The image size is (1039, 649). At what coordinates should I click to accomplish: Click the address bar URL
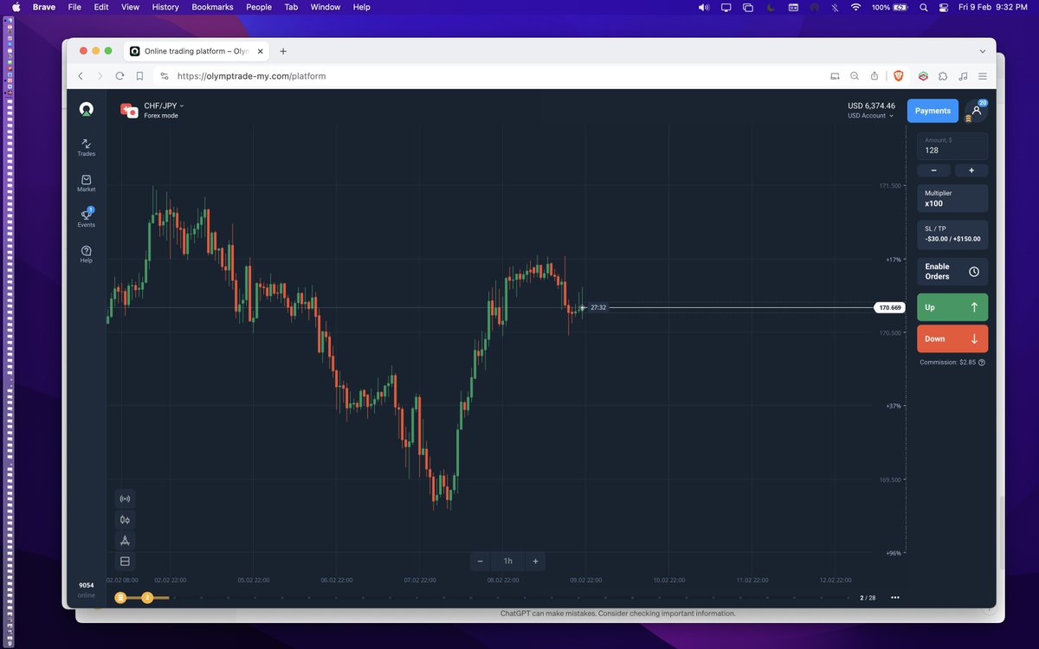click(x=251, y=76)
